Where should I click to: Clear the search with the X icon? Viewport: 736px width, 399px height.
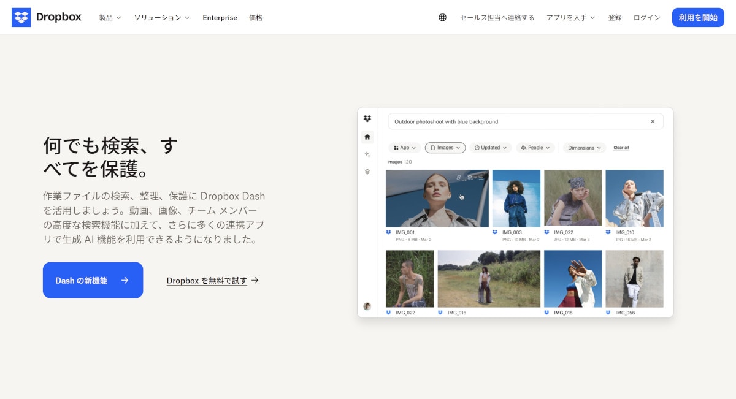coord(653,121)
